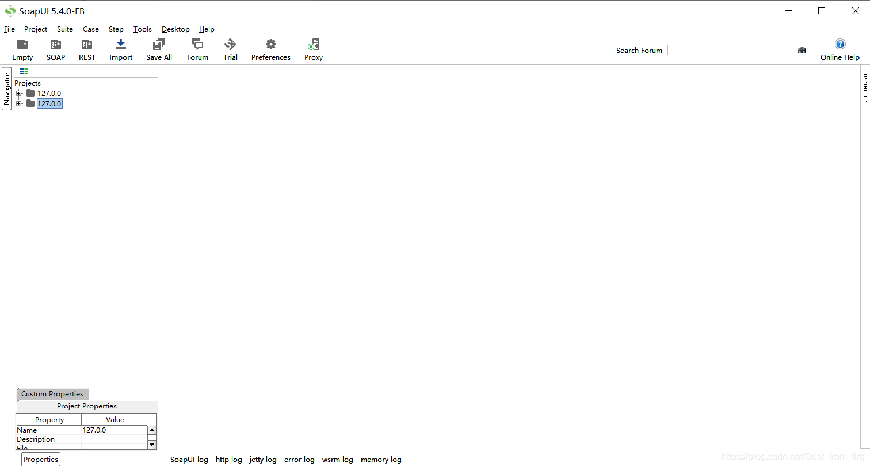
Task: Open the memory log tab
Action: click(x=381, y=460)
